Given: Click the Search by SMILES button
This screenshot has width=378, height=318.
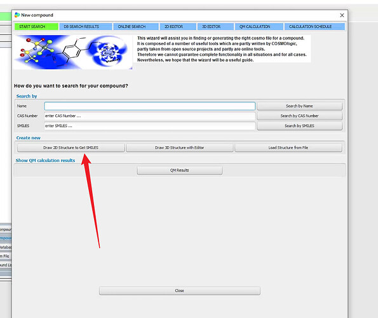Looking at the screenshot, I should click(299, 126).
